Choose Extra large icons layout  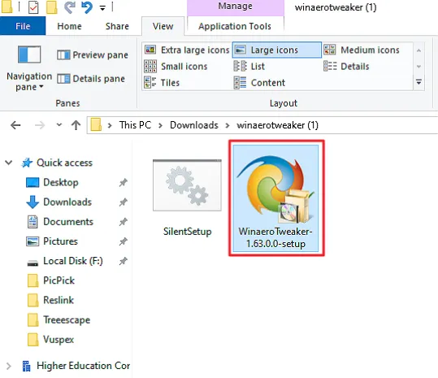pyautogui.click(x=187, y=50)
